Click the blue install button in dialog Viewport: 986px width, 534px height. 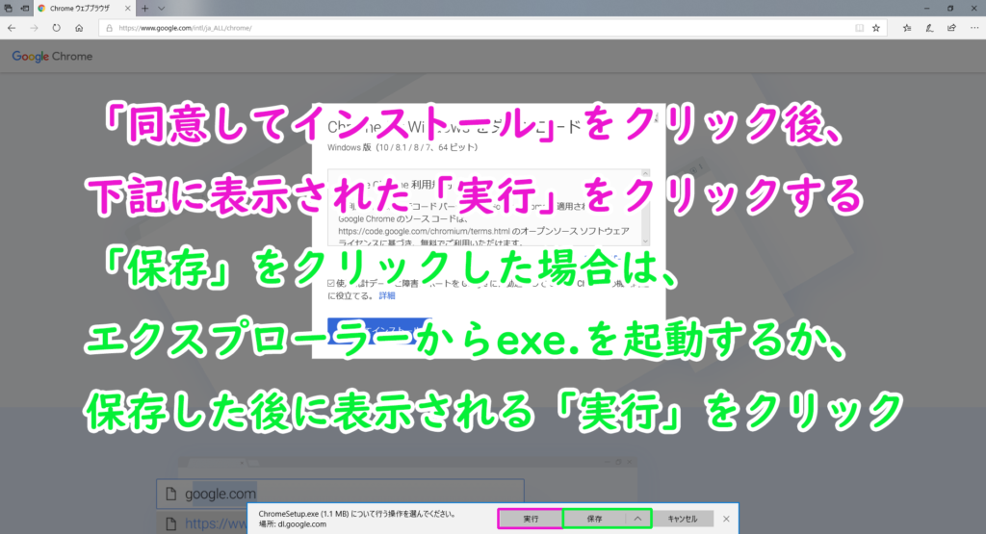point(379,330)
